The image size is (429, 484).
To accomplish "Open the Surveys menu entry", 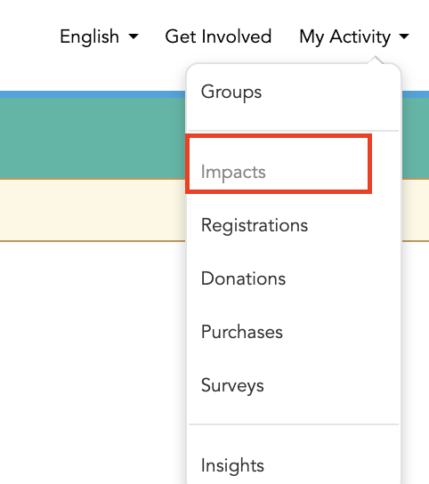I will [232, 385].
